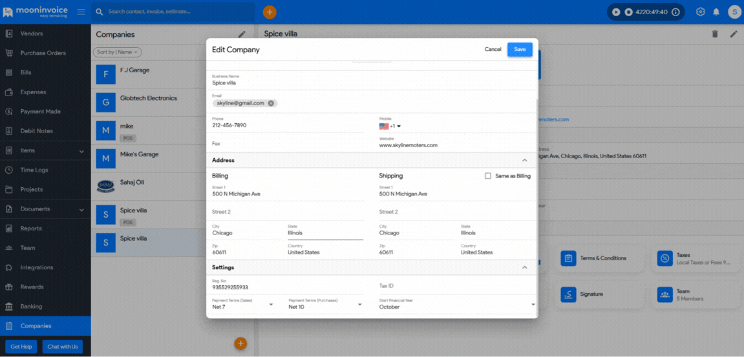Open Payment Made in sidebar
Viewport: 744px width, 357px height.
45,112
